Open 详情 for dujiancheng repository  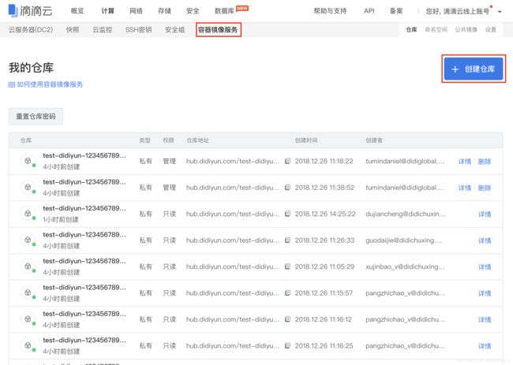485,214
